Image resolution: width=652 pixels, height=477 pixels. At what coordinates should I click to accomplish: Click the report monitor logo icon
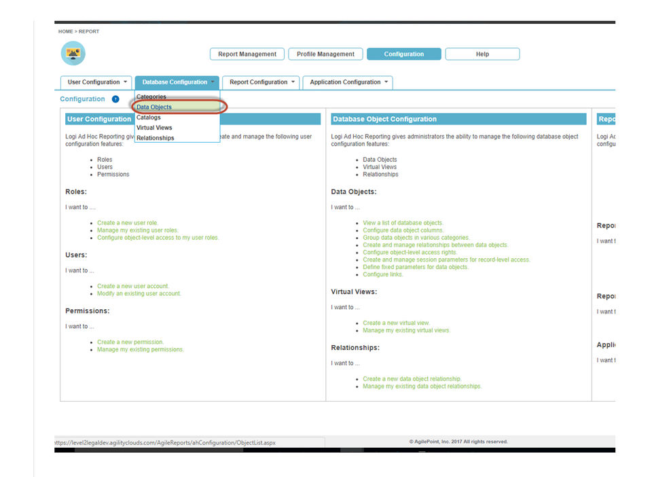click(73, 53)
